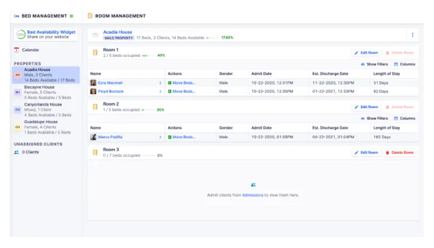Open the Bed Availability Widget link
434x248 pixels.
tap(51, 32)
